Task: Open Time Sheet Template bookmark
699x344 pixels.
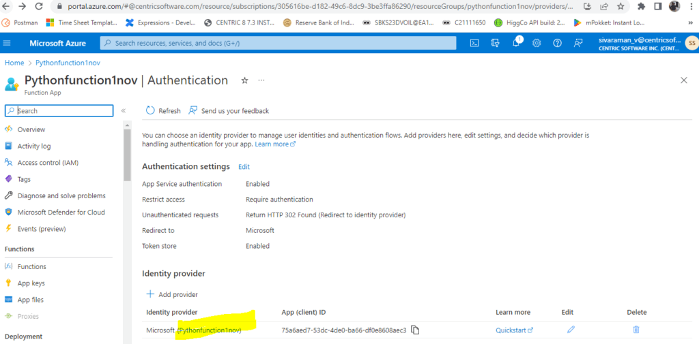Action: 82,22
